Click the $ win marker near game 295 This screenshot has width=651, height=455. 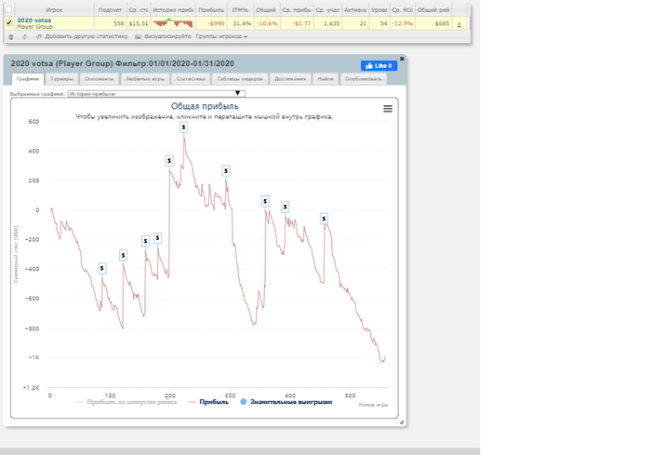point(226,171)
